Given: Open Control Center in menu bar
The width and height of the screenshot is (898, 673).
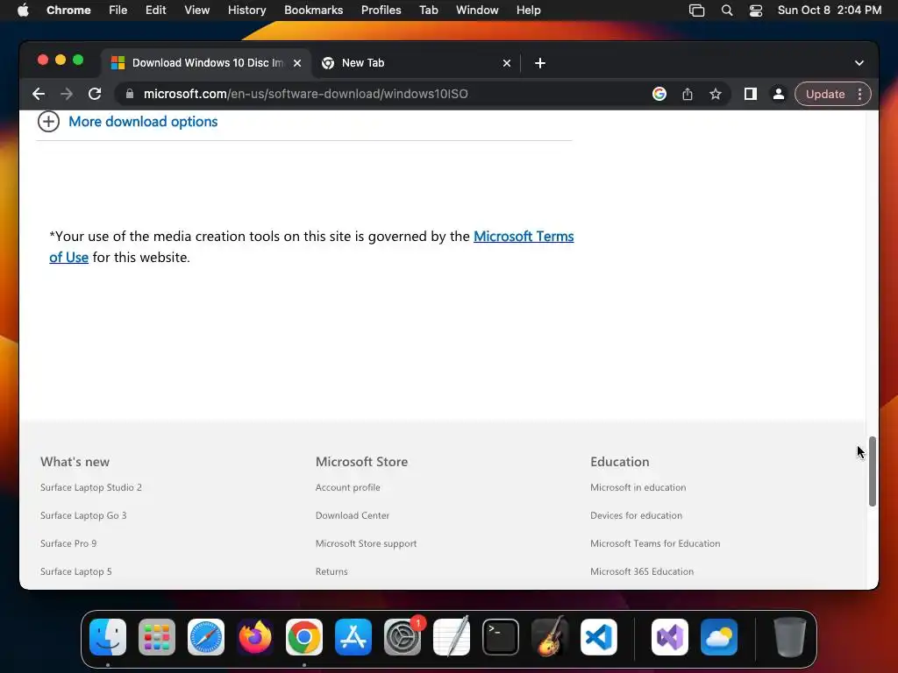Looking at the screenshot, I should tap(756, 11).
